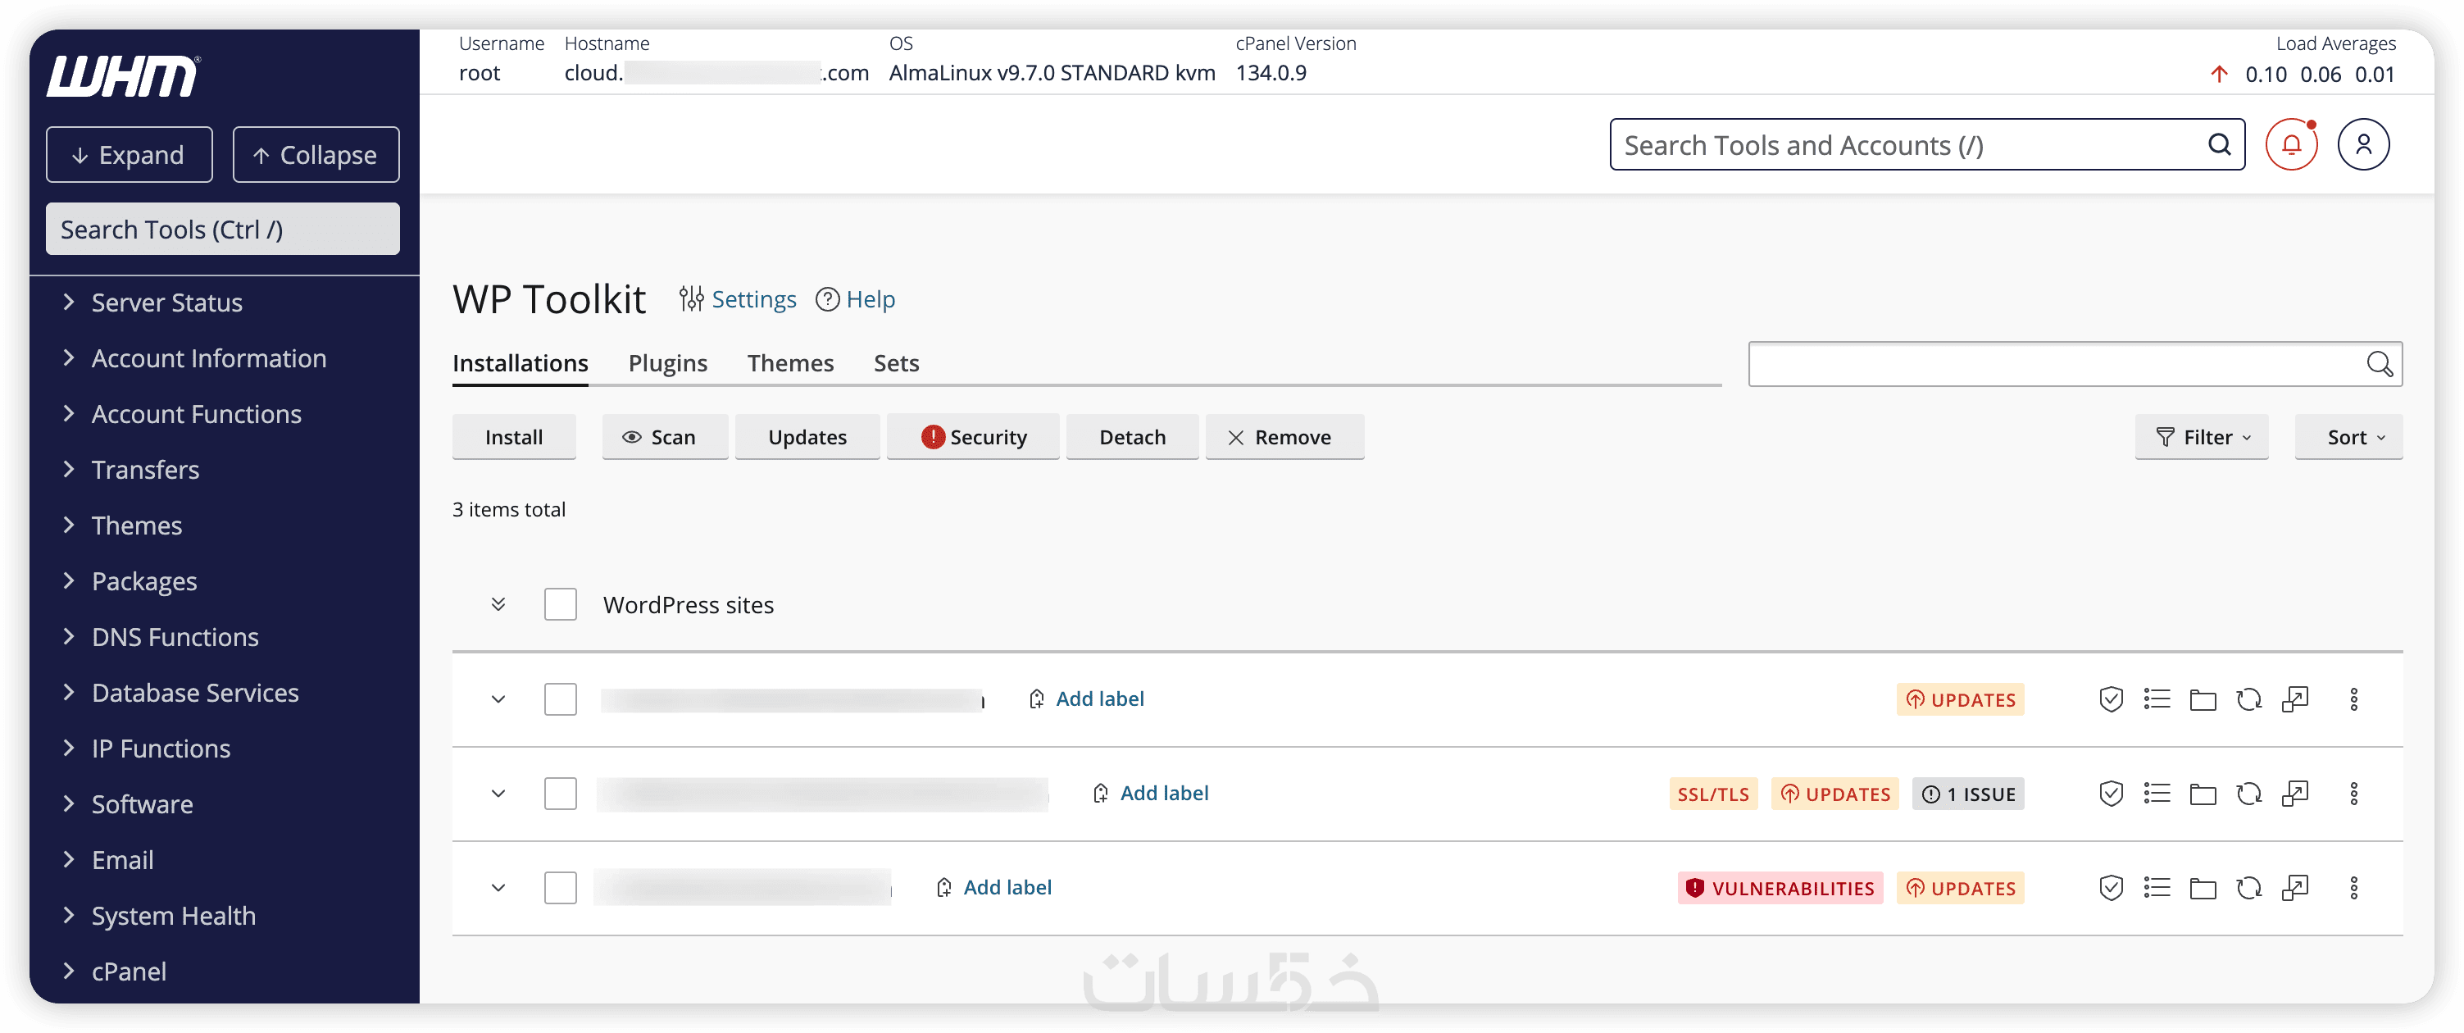Expand the second site row chevron
Screen dimensions: 2464x1033
coord(498,794)
